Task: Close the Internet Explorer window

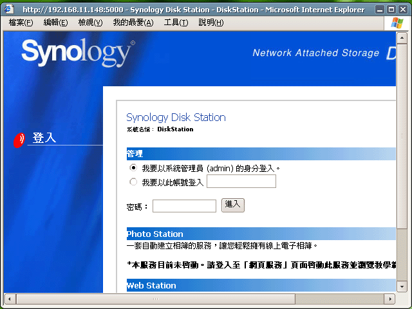Action: [x=403, y=10]
